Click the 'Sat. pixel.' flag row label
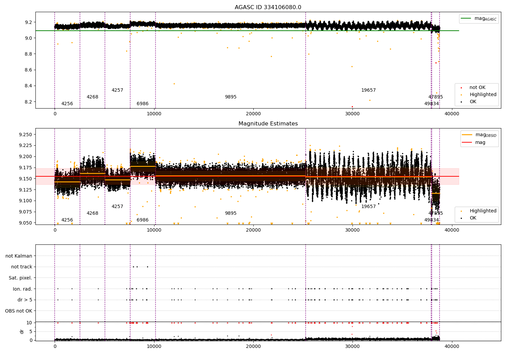The width and height of the screenshot is (506, 354). pos(21,278)
